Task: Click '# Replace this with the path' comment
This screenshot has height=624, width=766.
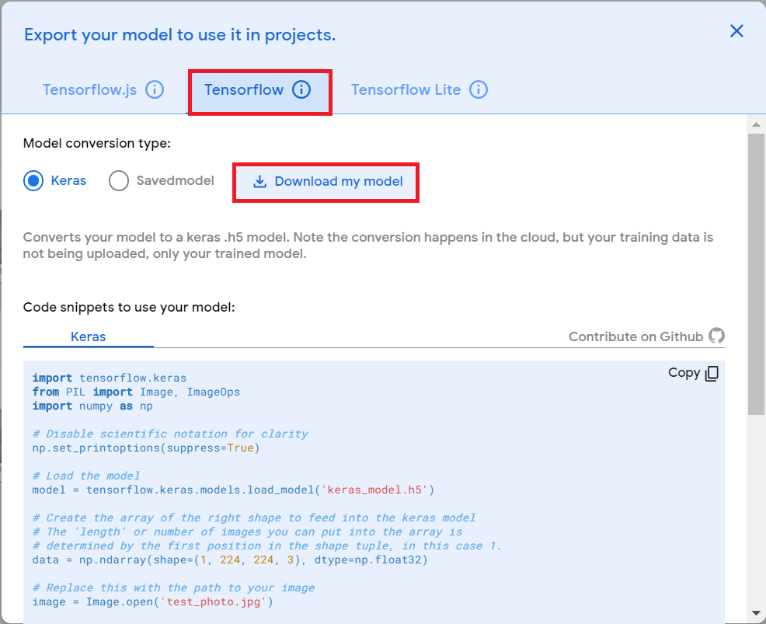Action: pos(173,587)
